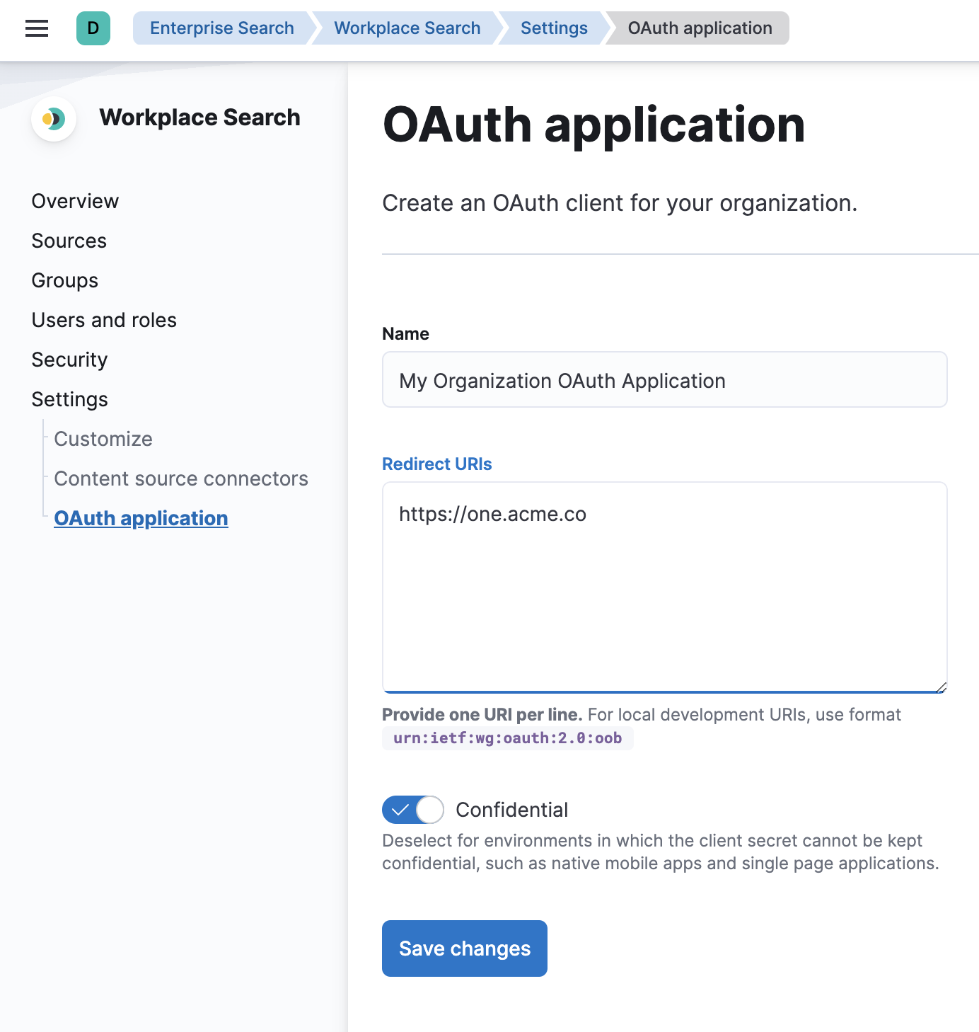Viewport: 979px width, 1032px height.
Task: Click the Enterprise Search breadcrumb
Action: [221, 28]
